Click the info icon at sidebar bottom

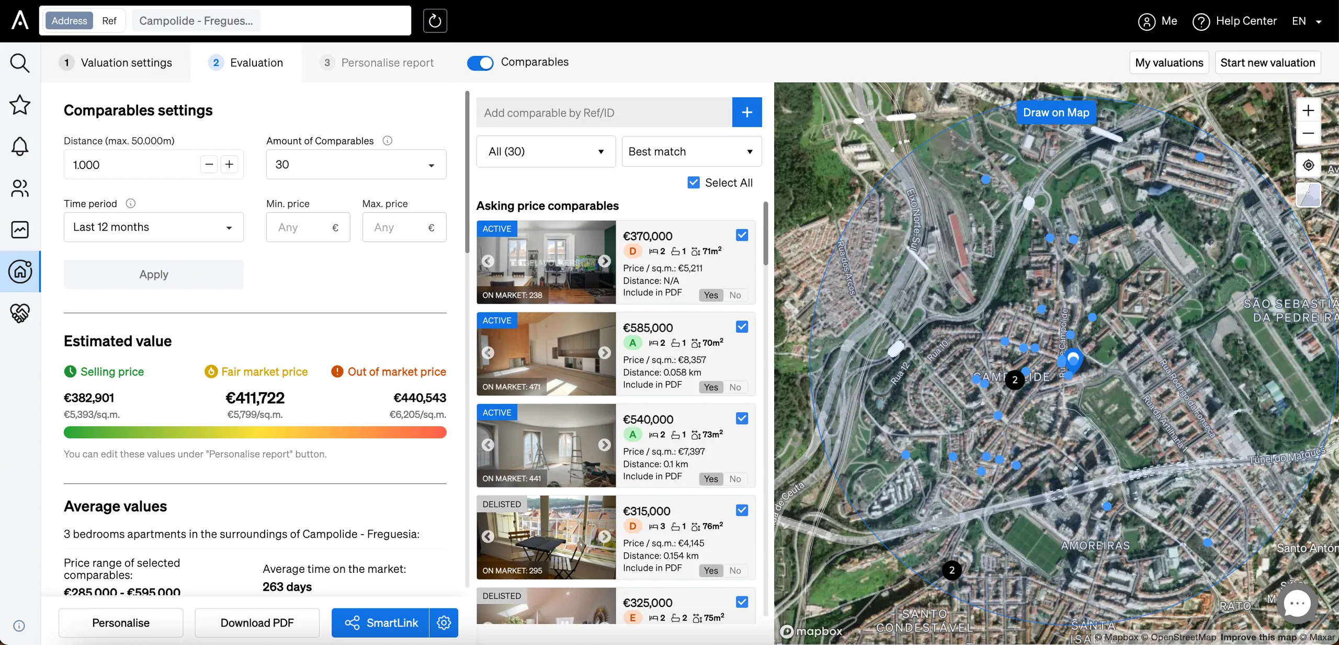click(x=19, y=626)
